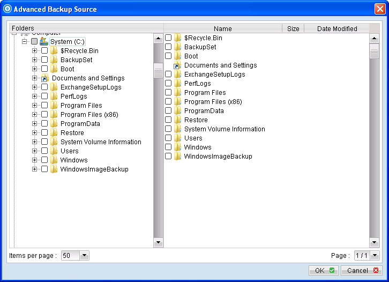The height and width of the screenshot is (282, 389).
Task: Click Restore folder icon in tree
Action: pos(54,132)
